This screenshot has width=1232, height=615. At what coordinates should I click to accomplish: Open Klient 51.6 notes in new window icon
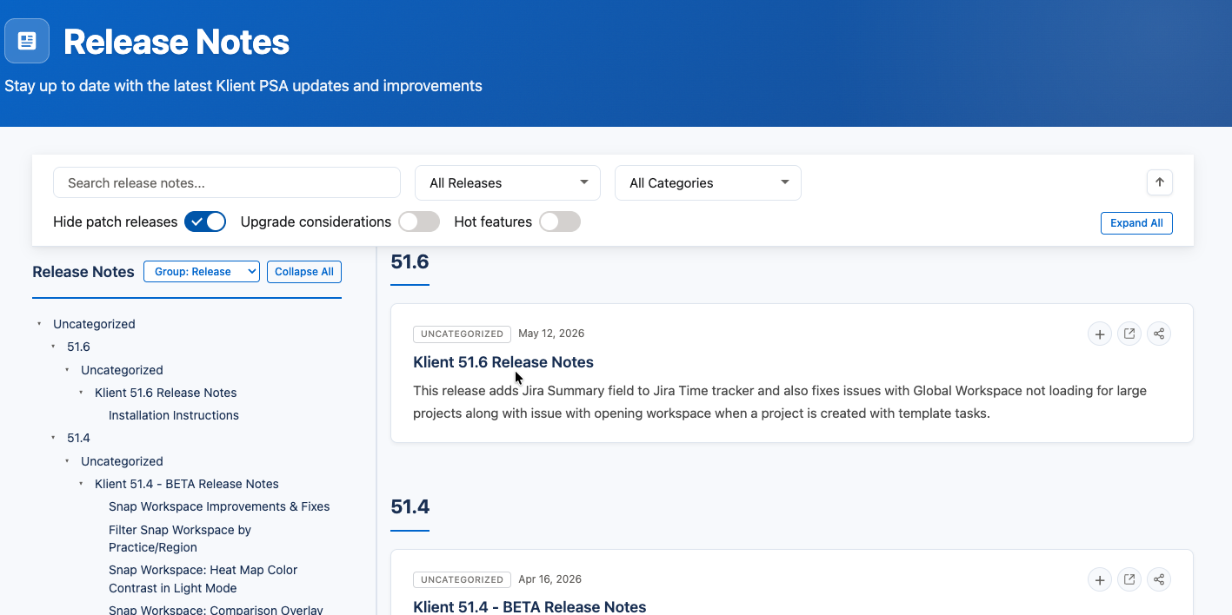1129,334
